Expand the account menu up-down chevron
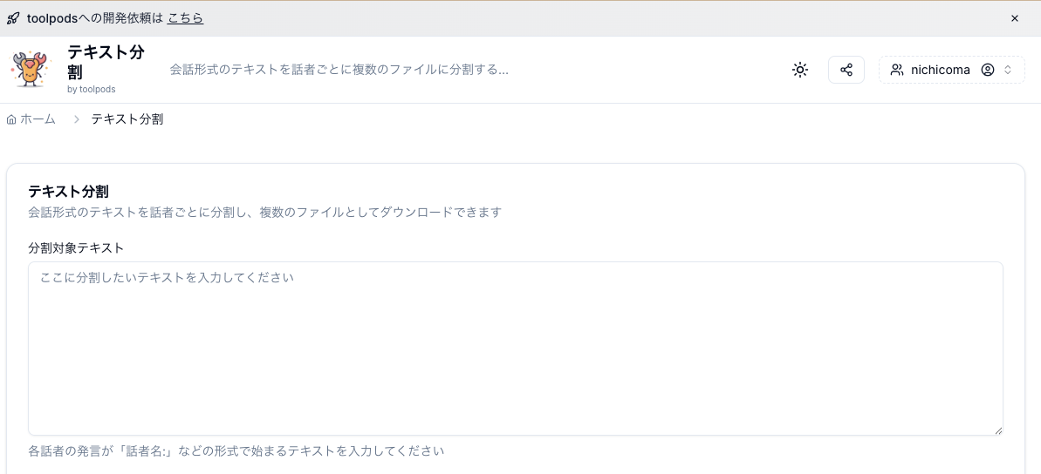This screenshot has height=474, width=1041. pyautogui.click(x=1008, y=70)
